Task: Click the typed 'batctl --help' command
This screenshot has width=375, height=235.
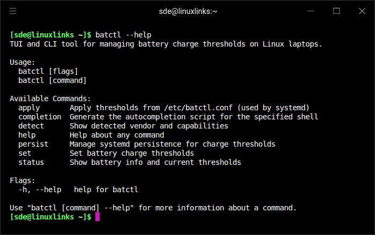Action: pos(123,35)
